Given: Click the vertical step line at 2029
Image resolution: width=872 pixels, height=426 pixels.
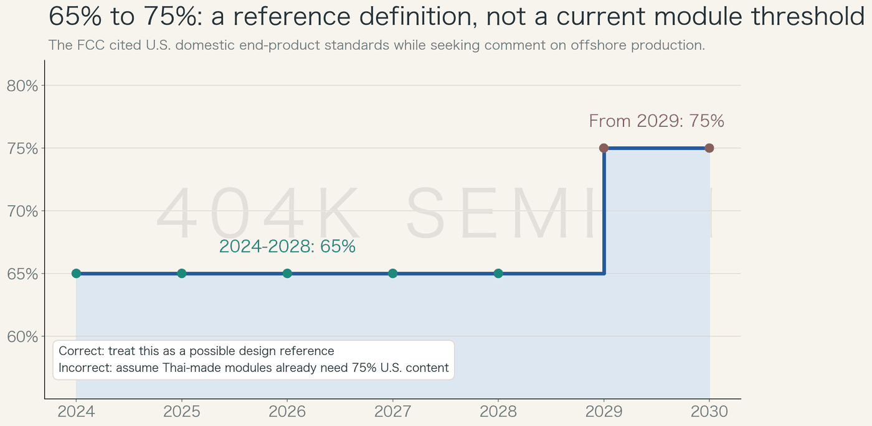Looking at the screenshot, I should pos(604,211).
